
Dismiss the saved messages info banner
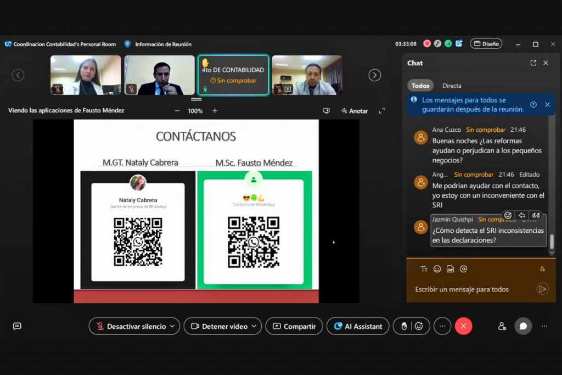point(547,104)
